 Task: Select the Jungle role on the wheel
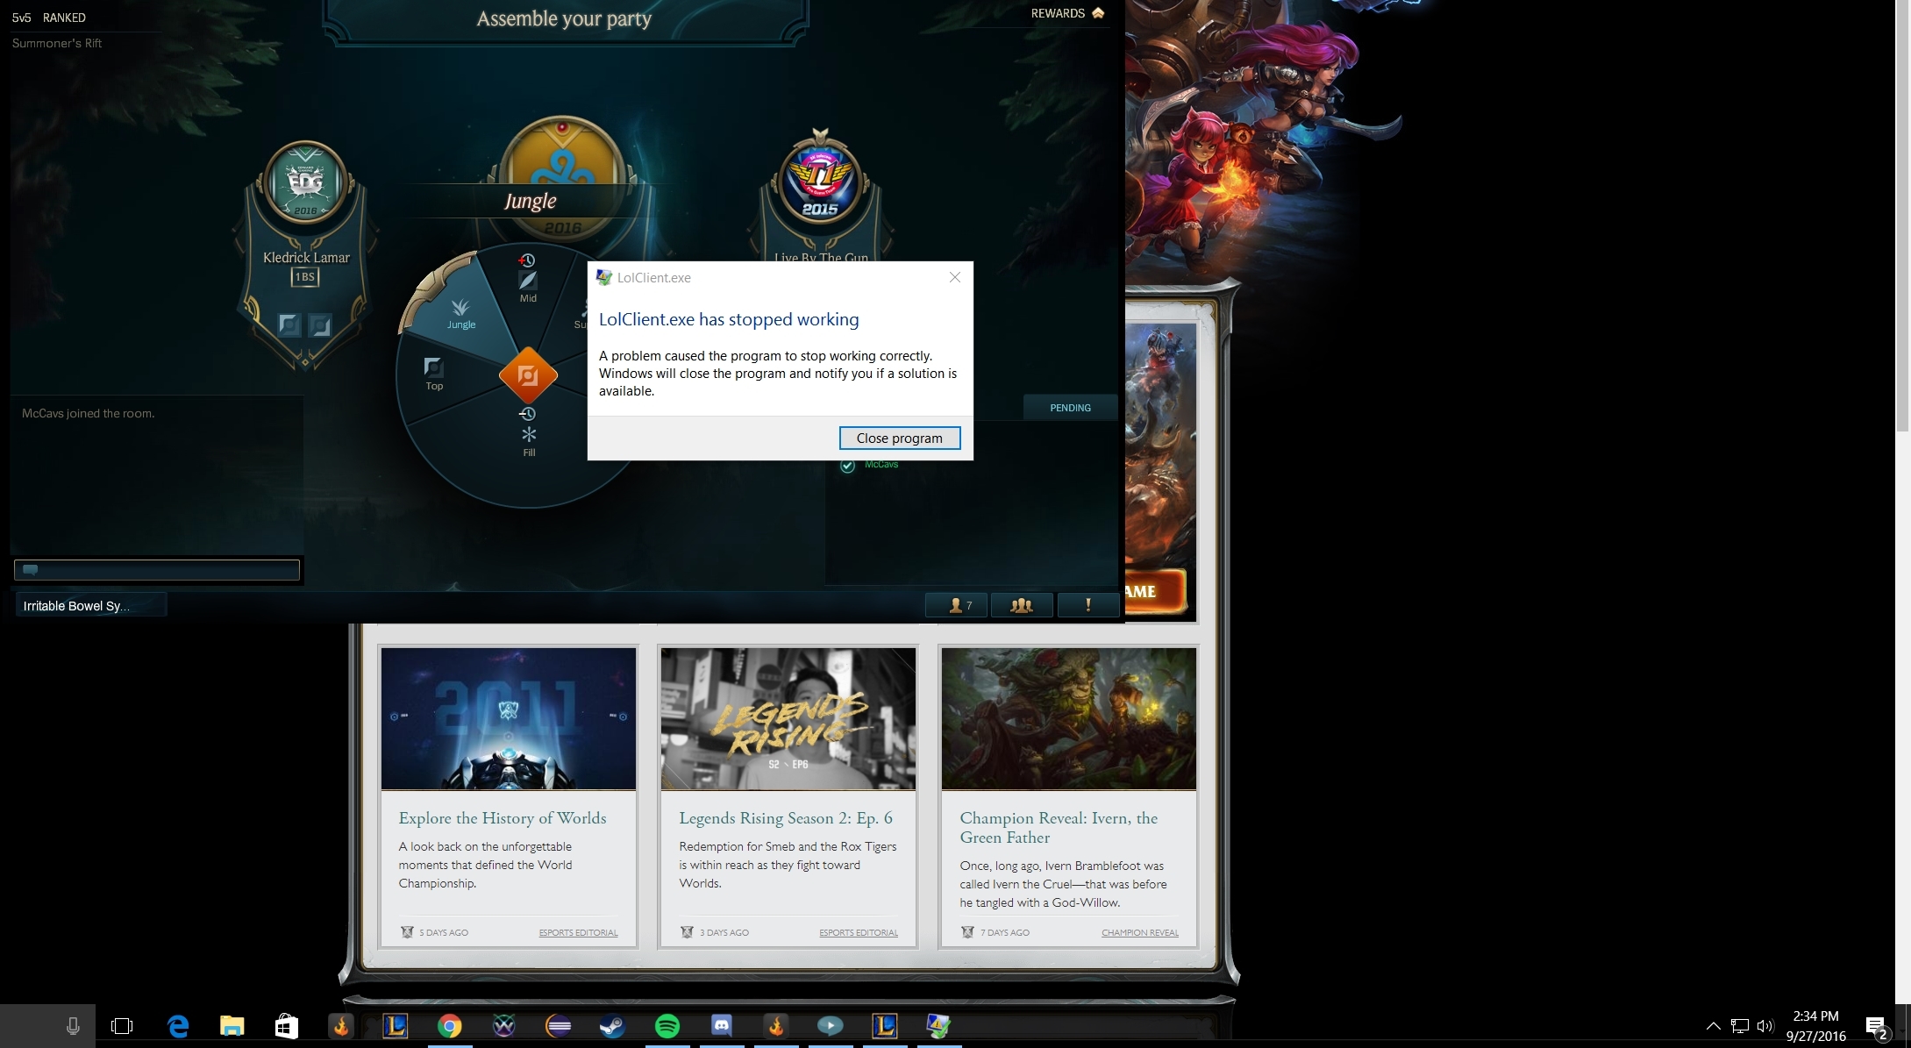[x=461, y=313]
